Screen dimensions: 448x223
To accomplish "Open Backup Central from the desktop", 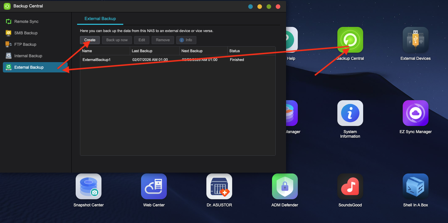I will coord(350,40).
